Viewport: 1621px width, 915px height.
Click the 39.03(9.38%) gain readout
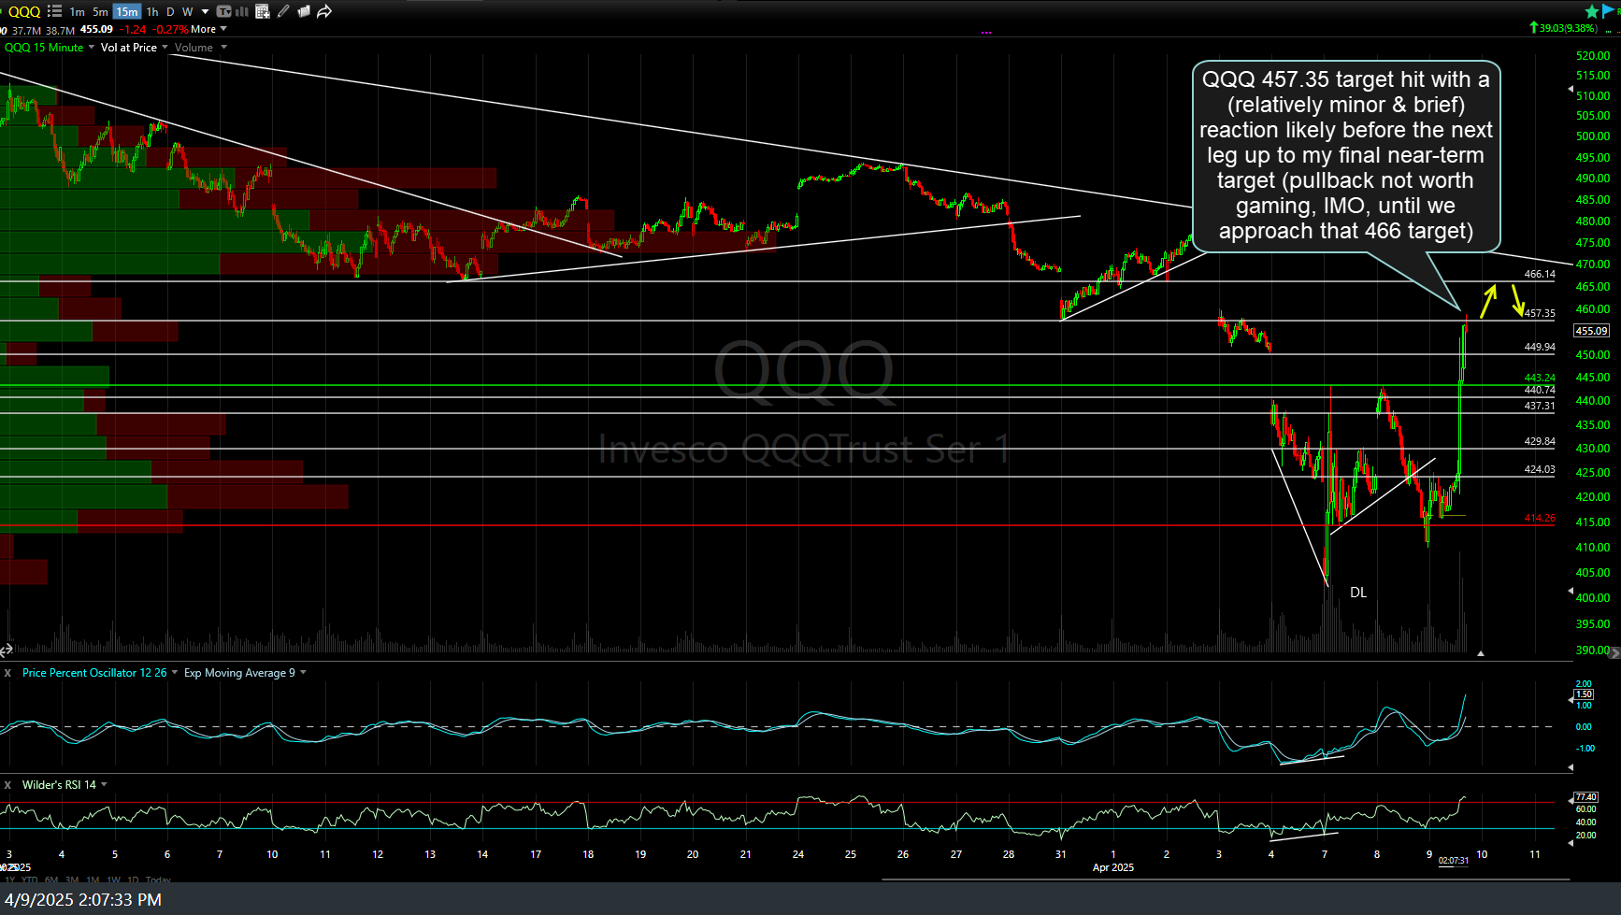click(1564, 28)
